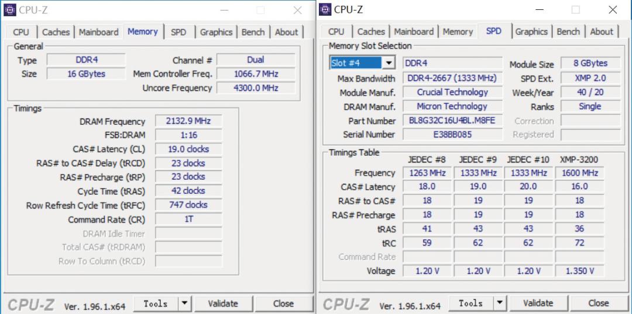632x314 pixels.
Task: Click Validate button in the right window
Action: [x=538, y=303]
